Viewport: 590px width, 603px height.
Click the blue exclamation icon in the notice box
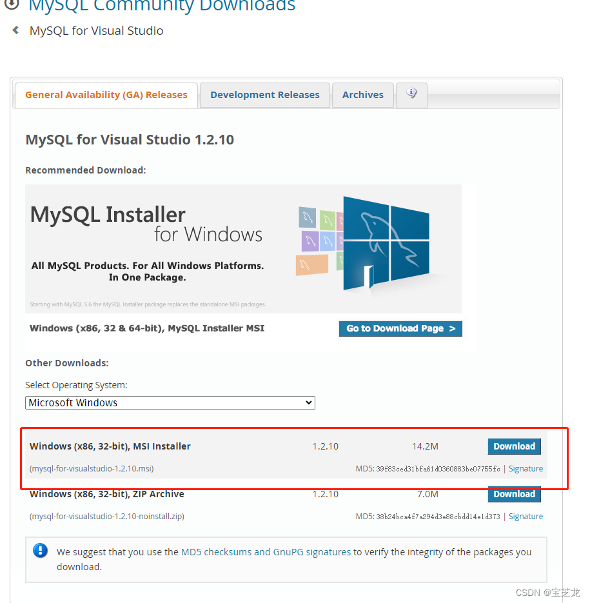[40, 552]
